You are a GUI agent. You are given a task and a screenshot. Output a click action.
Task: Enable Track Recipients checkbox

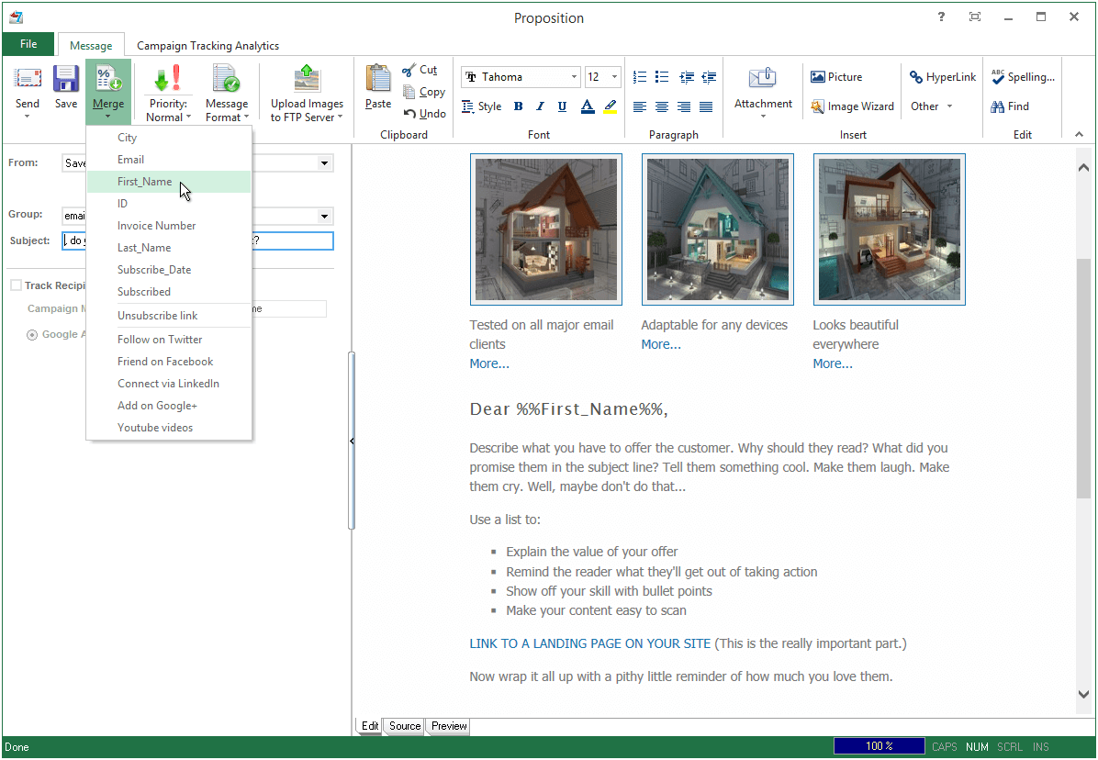point(16,285)
